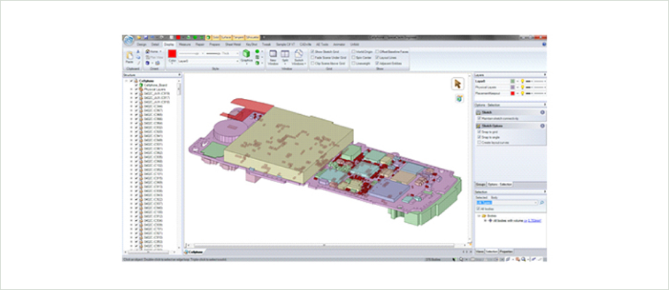Open the Graphics cube button
The image size is (669, 290).
[x=247, y=56]
